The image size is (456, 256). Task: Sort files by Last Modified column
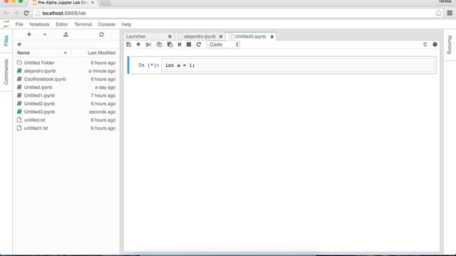point(95,53)
